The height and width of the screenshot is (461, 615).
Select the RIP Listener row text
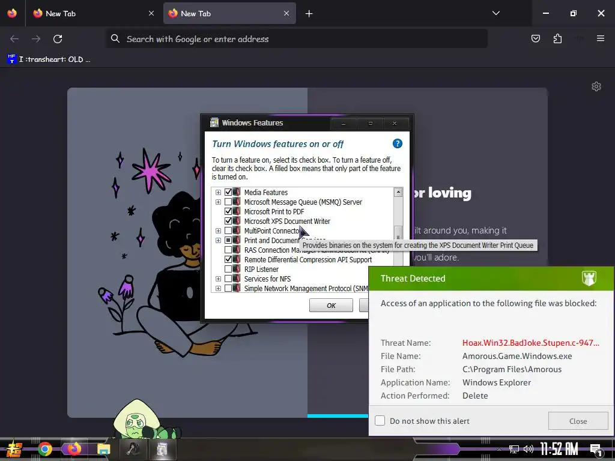tap(261, 270)
